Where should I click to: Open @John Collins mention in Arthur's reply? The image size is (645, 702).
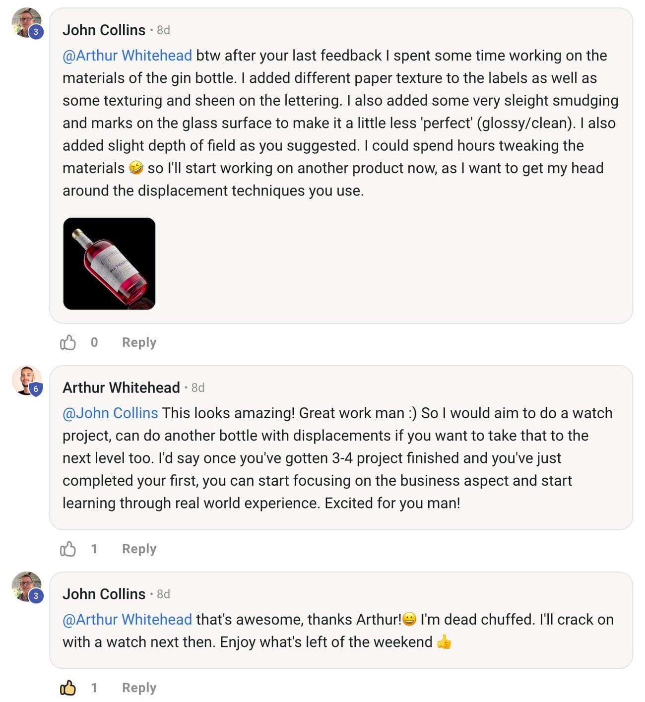pyautogui.click(x=110, y=413)
